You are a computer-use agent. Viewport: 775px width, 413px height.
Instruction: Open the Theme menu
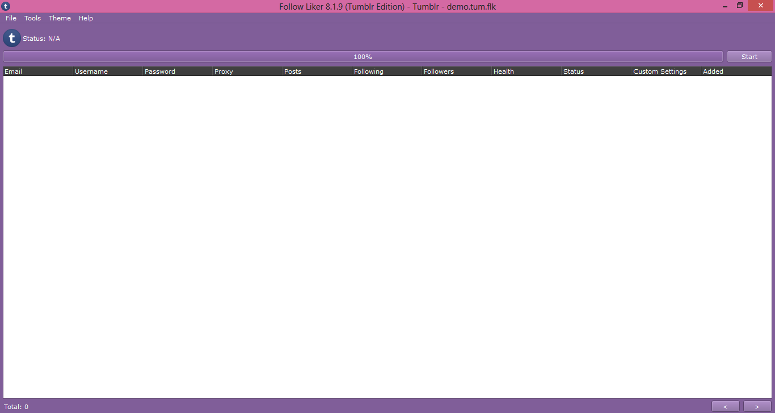[60, 18]
